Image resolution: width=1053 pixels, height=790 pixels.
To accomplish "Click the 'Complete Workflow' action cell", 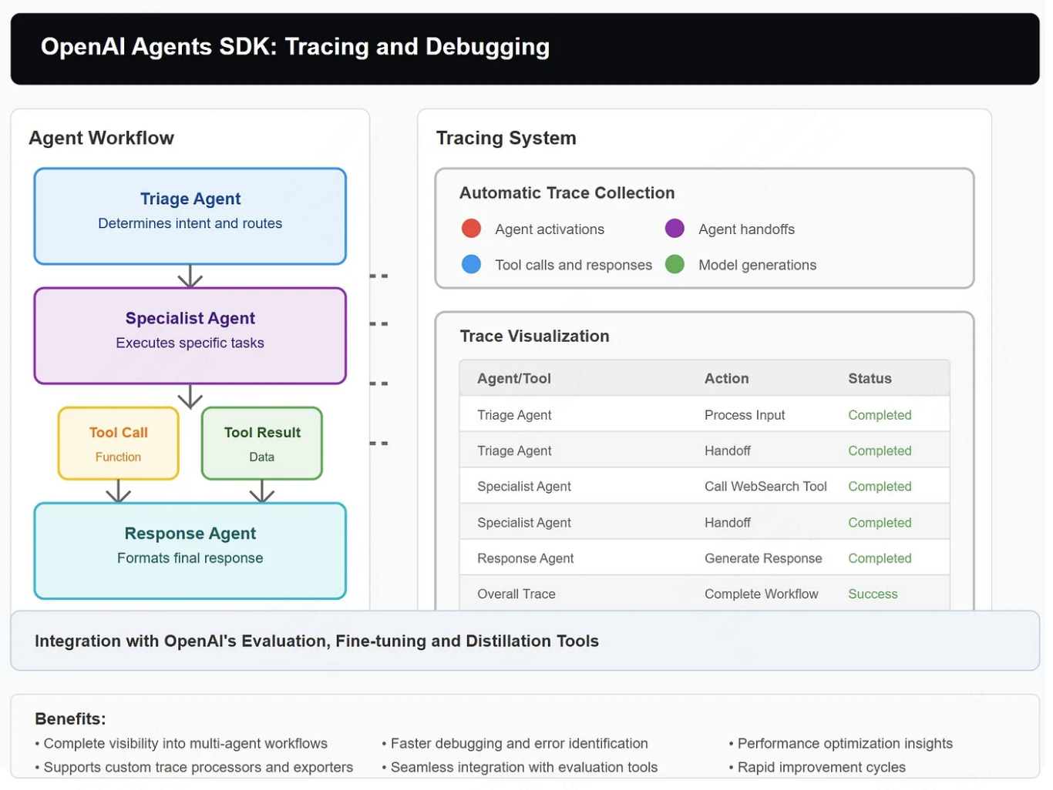I will 761,594.
